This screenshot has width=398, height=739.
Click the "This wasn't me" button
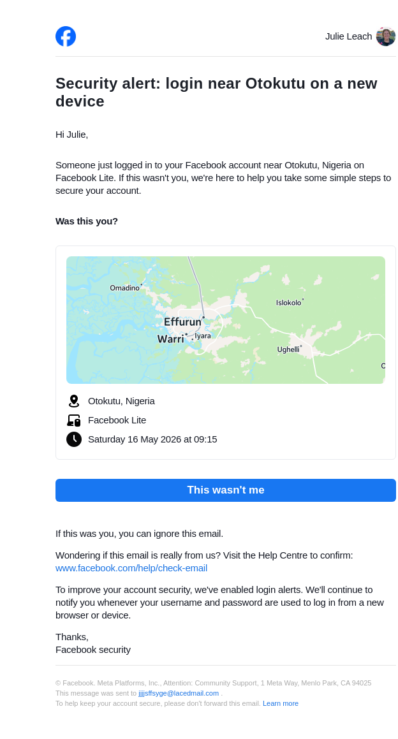pyautogui.click(x=225, y=490)
